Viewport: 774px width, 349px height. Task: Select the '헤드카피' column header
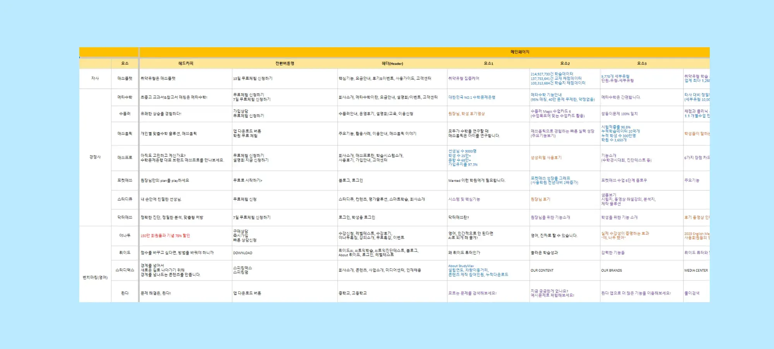click(x=186, y=63)
